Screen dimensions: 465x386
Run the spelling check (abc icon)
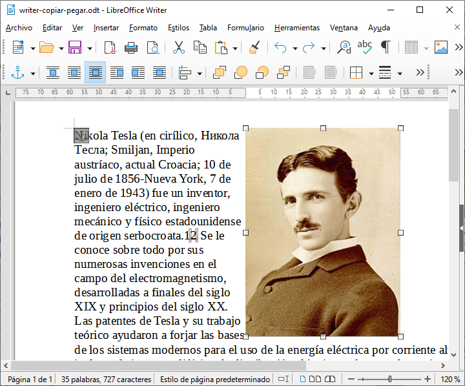(x=364, y=47)
